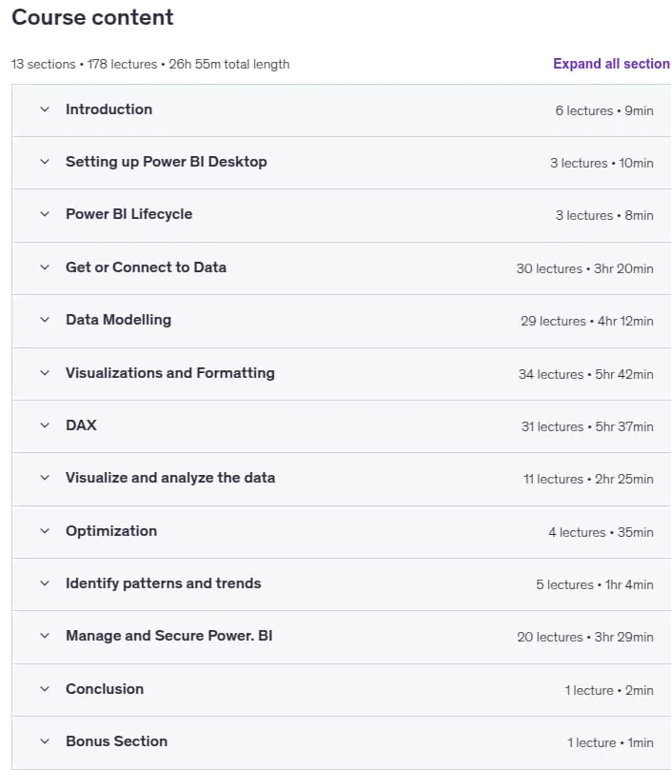This screenshot has width=671, height=770.
Task: Click chevron beside Visualize and analyze the data
Action: (x=45, y=478)
